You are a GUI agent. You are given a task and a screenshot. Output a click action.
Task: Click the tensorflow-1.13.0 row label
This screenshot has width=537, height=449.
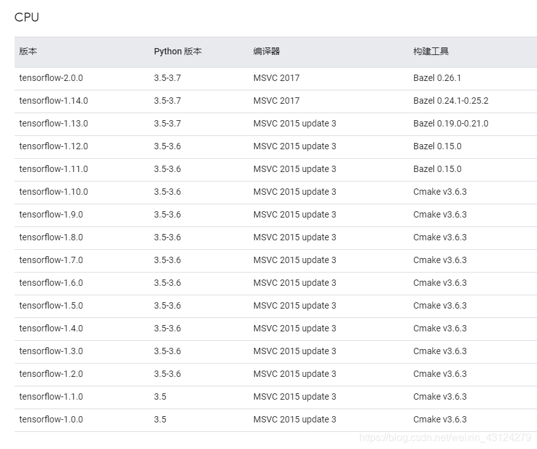(x=54, y=123)
